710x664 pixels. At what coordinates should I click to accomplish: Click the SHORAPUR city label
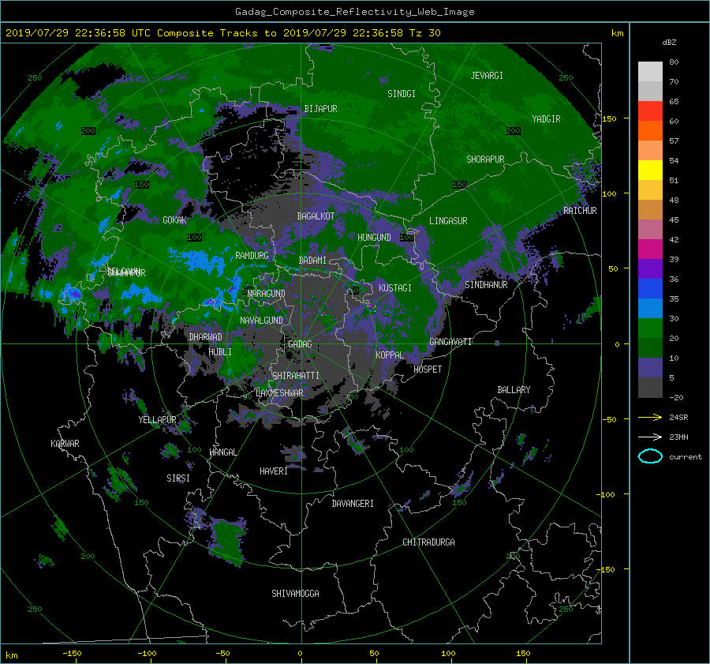(485, 159)
